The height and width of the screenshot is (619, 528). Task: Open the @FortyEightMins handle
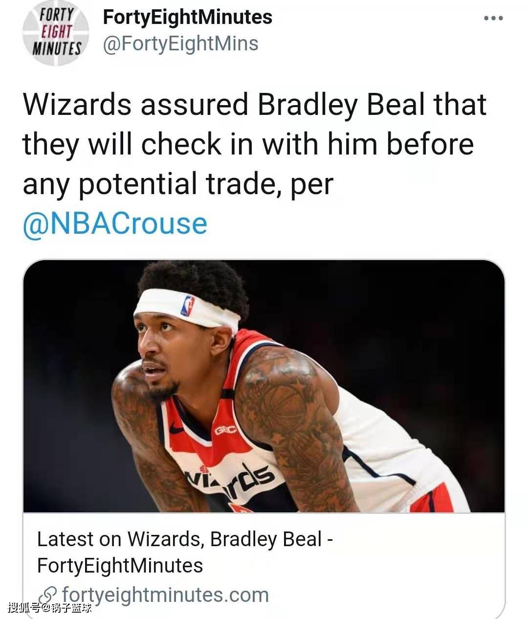click(x=180, y=44)
